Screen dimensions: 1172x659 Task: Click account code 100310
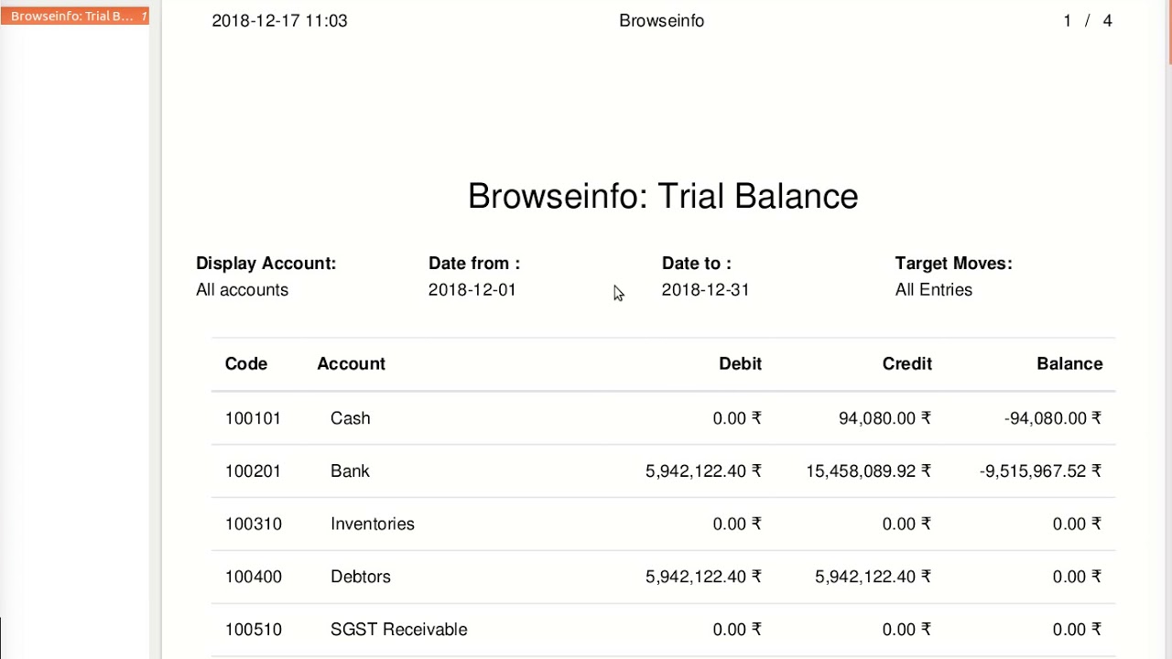coord(254,524)
